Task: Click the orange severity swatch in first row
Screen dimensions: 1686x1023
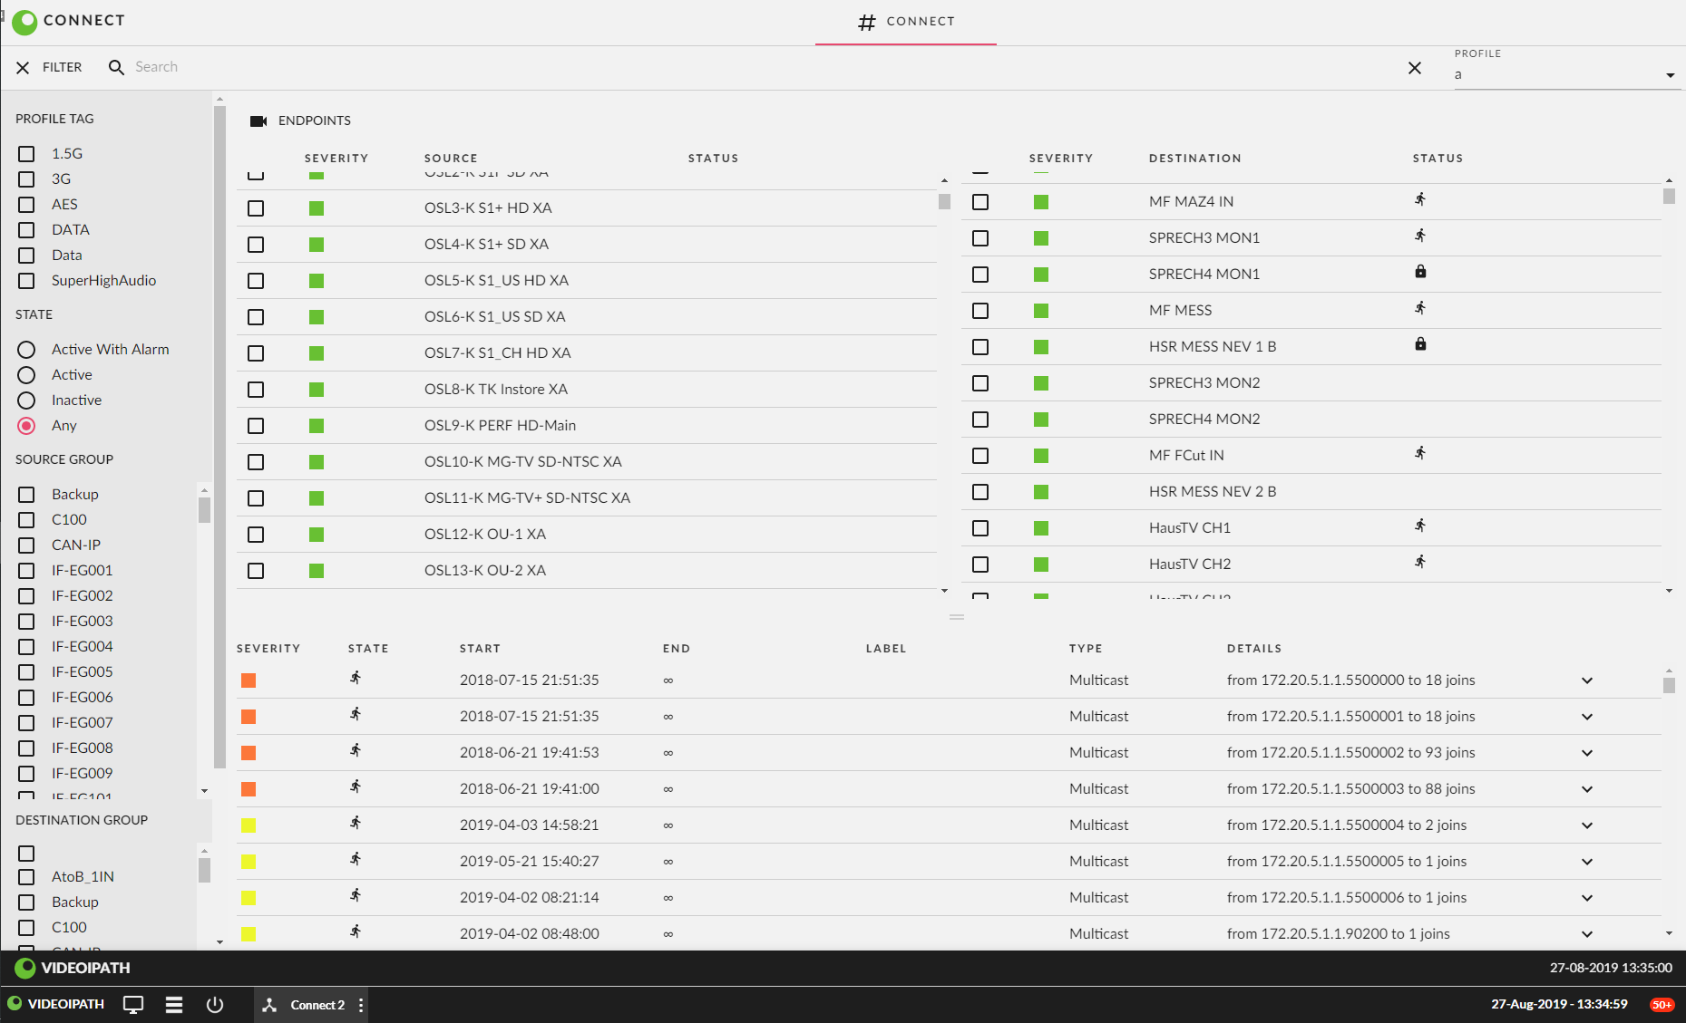Action: pos(249,680)
